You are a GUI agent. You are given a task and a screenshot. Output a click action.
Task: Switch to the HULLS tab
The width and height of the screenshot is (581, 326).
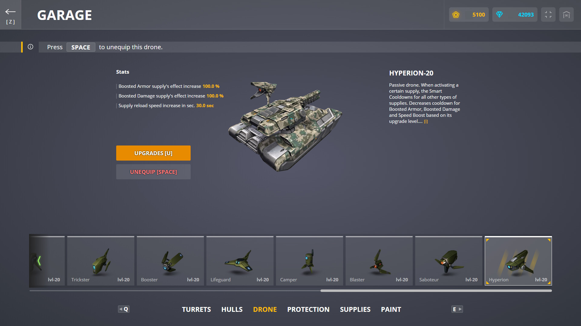tap(232, 309)
